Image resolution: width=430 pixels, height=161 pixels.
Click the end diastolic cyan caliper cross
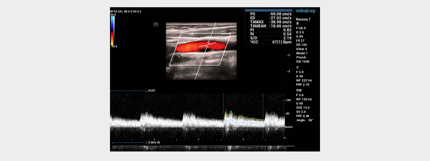263,120
